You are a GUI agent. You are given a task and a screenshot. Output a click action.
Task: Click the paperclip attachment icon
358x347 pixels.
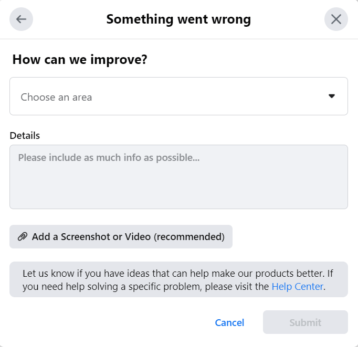(23, 236)
